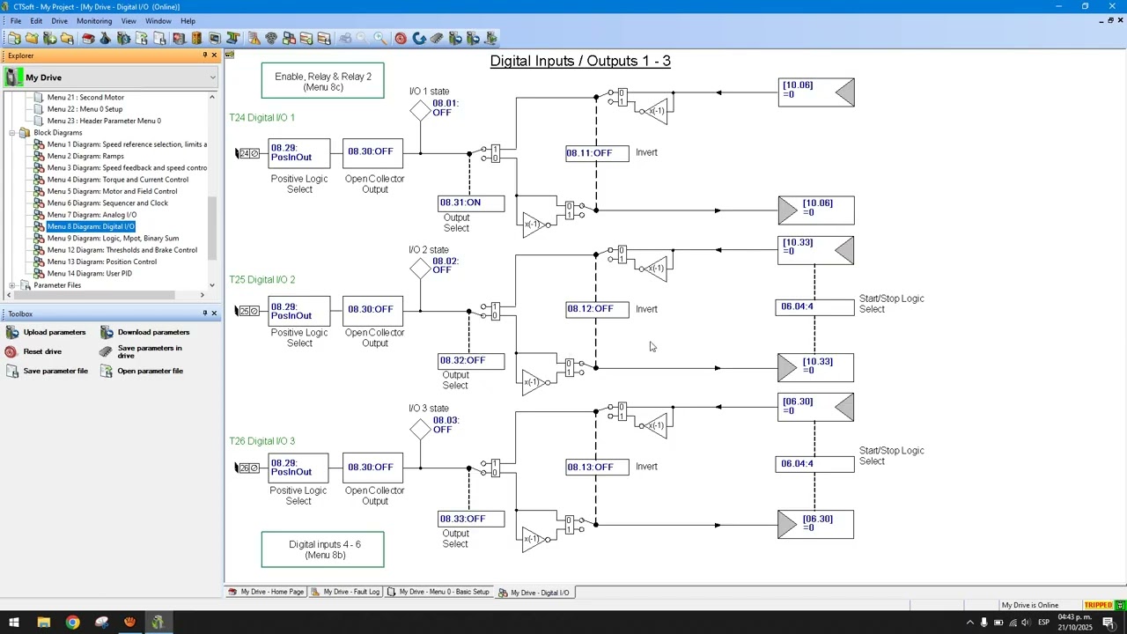
Task: Switch to My Drive - Home Page tab
Action: pyautogui.click(x=266, y=593)
